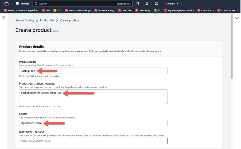Open the notifications bell
241x149 pixels.
coord(147,4)
